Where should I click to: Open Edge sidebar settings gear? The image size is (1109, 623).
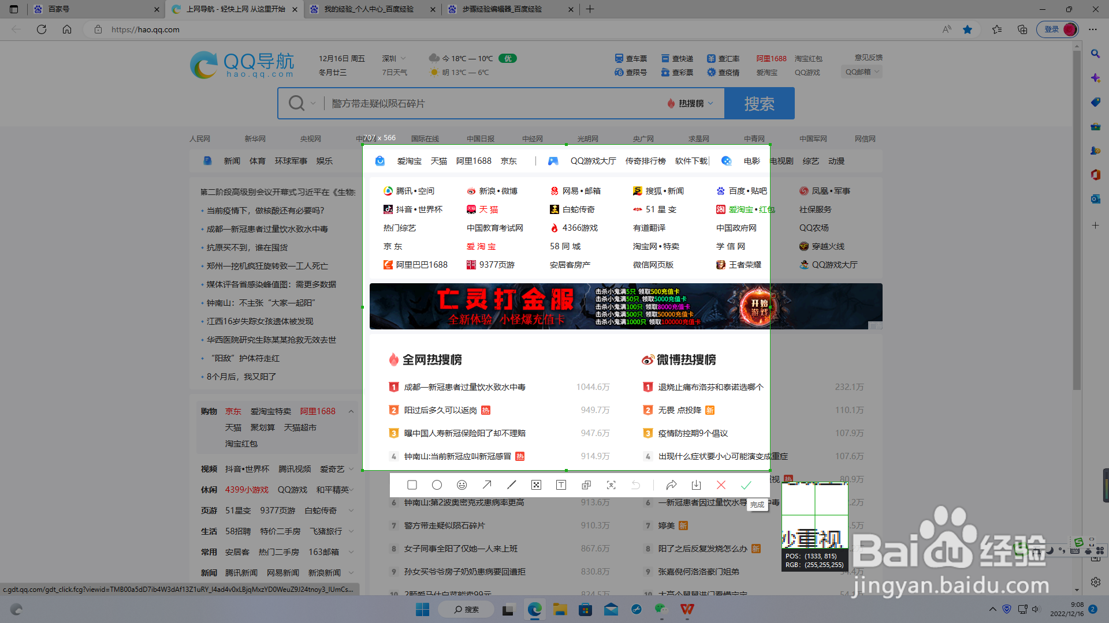coord(1095,582)
